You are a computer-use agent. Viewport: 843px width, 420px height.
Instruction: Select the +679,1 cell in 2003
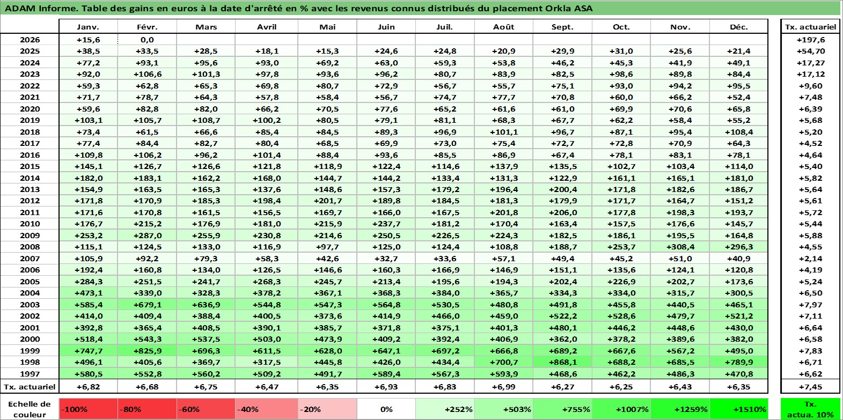pos(147,305)
